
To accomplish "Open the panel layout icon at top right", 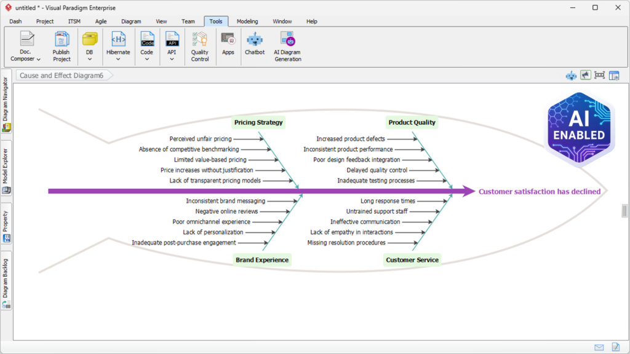I will coord(615,75).
